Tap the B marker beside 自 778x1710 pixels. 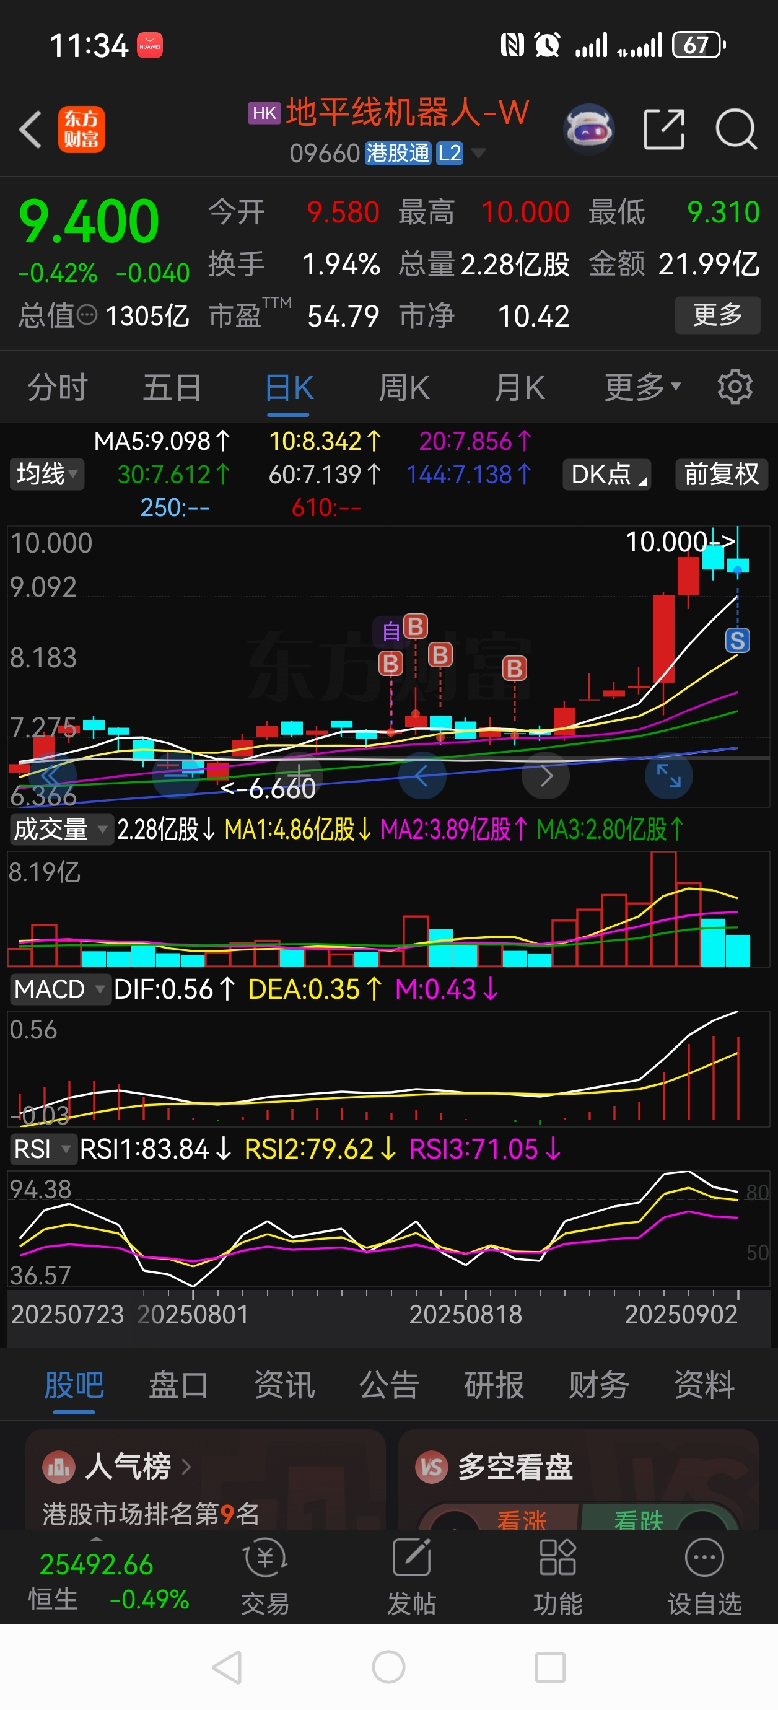[416, 626]
